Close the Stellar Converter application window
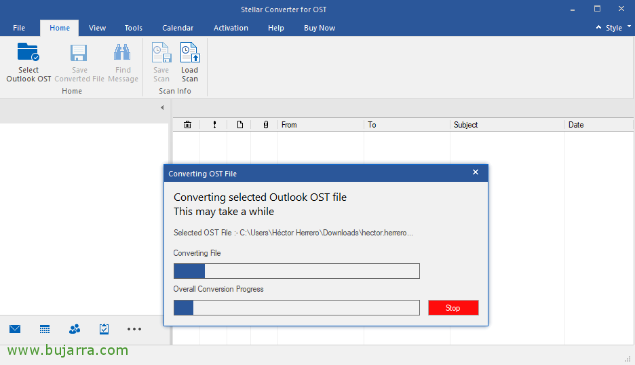635x365 pixels. tap(621, 9)
